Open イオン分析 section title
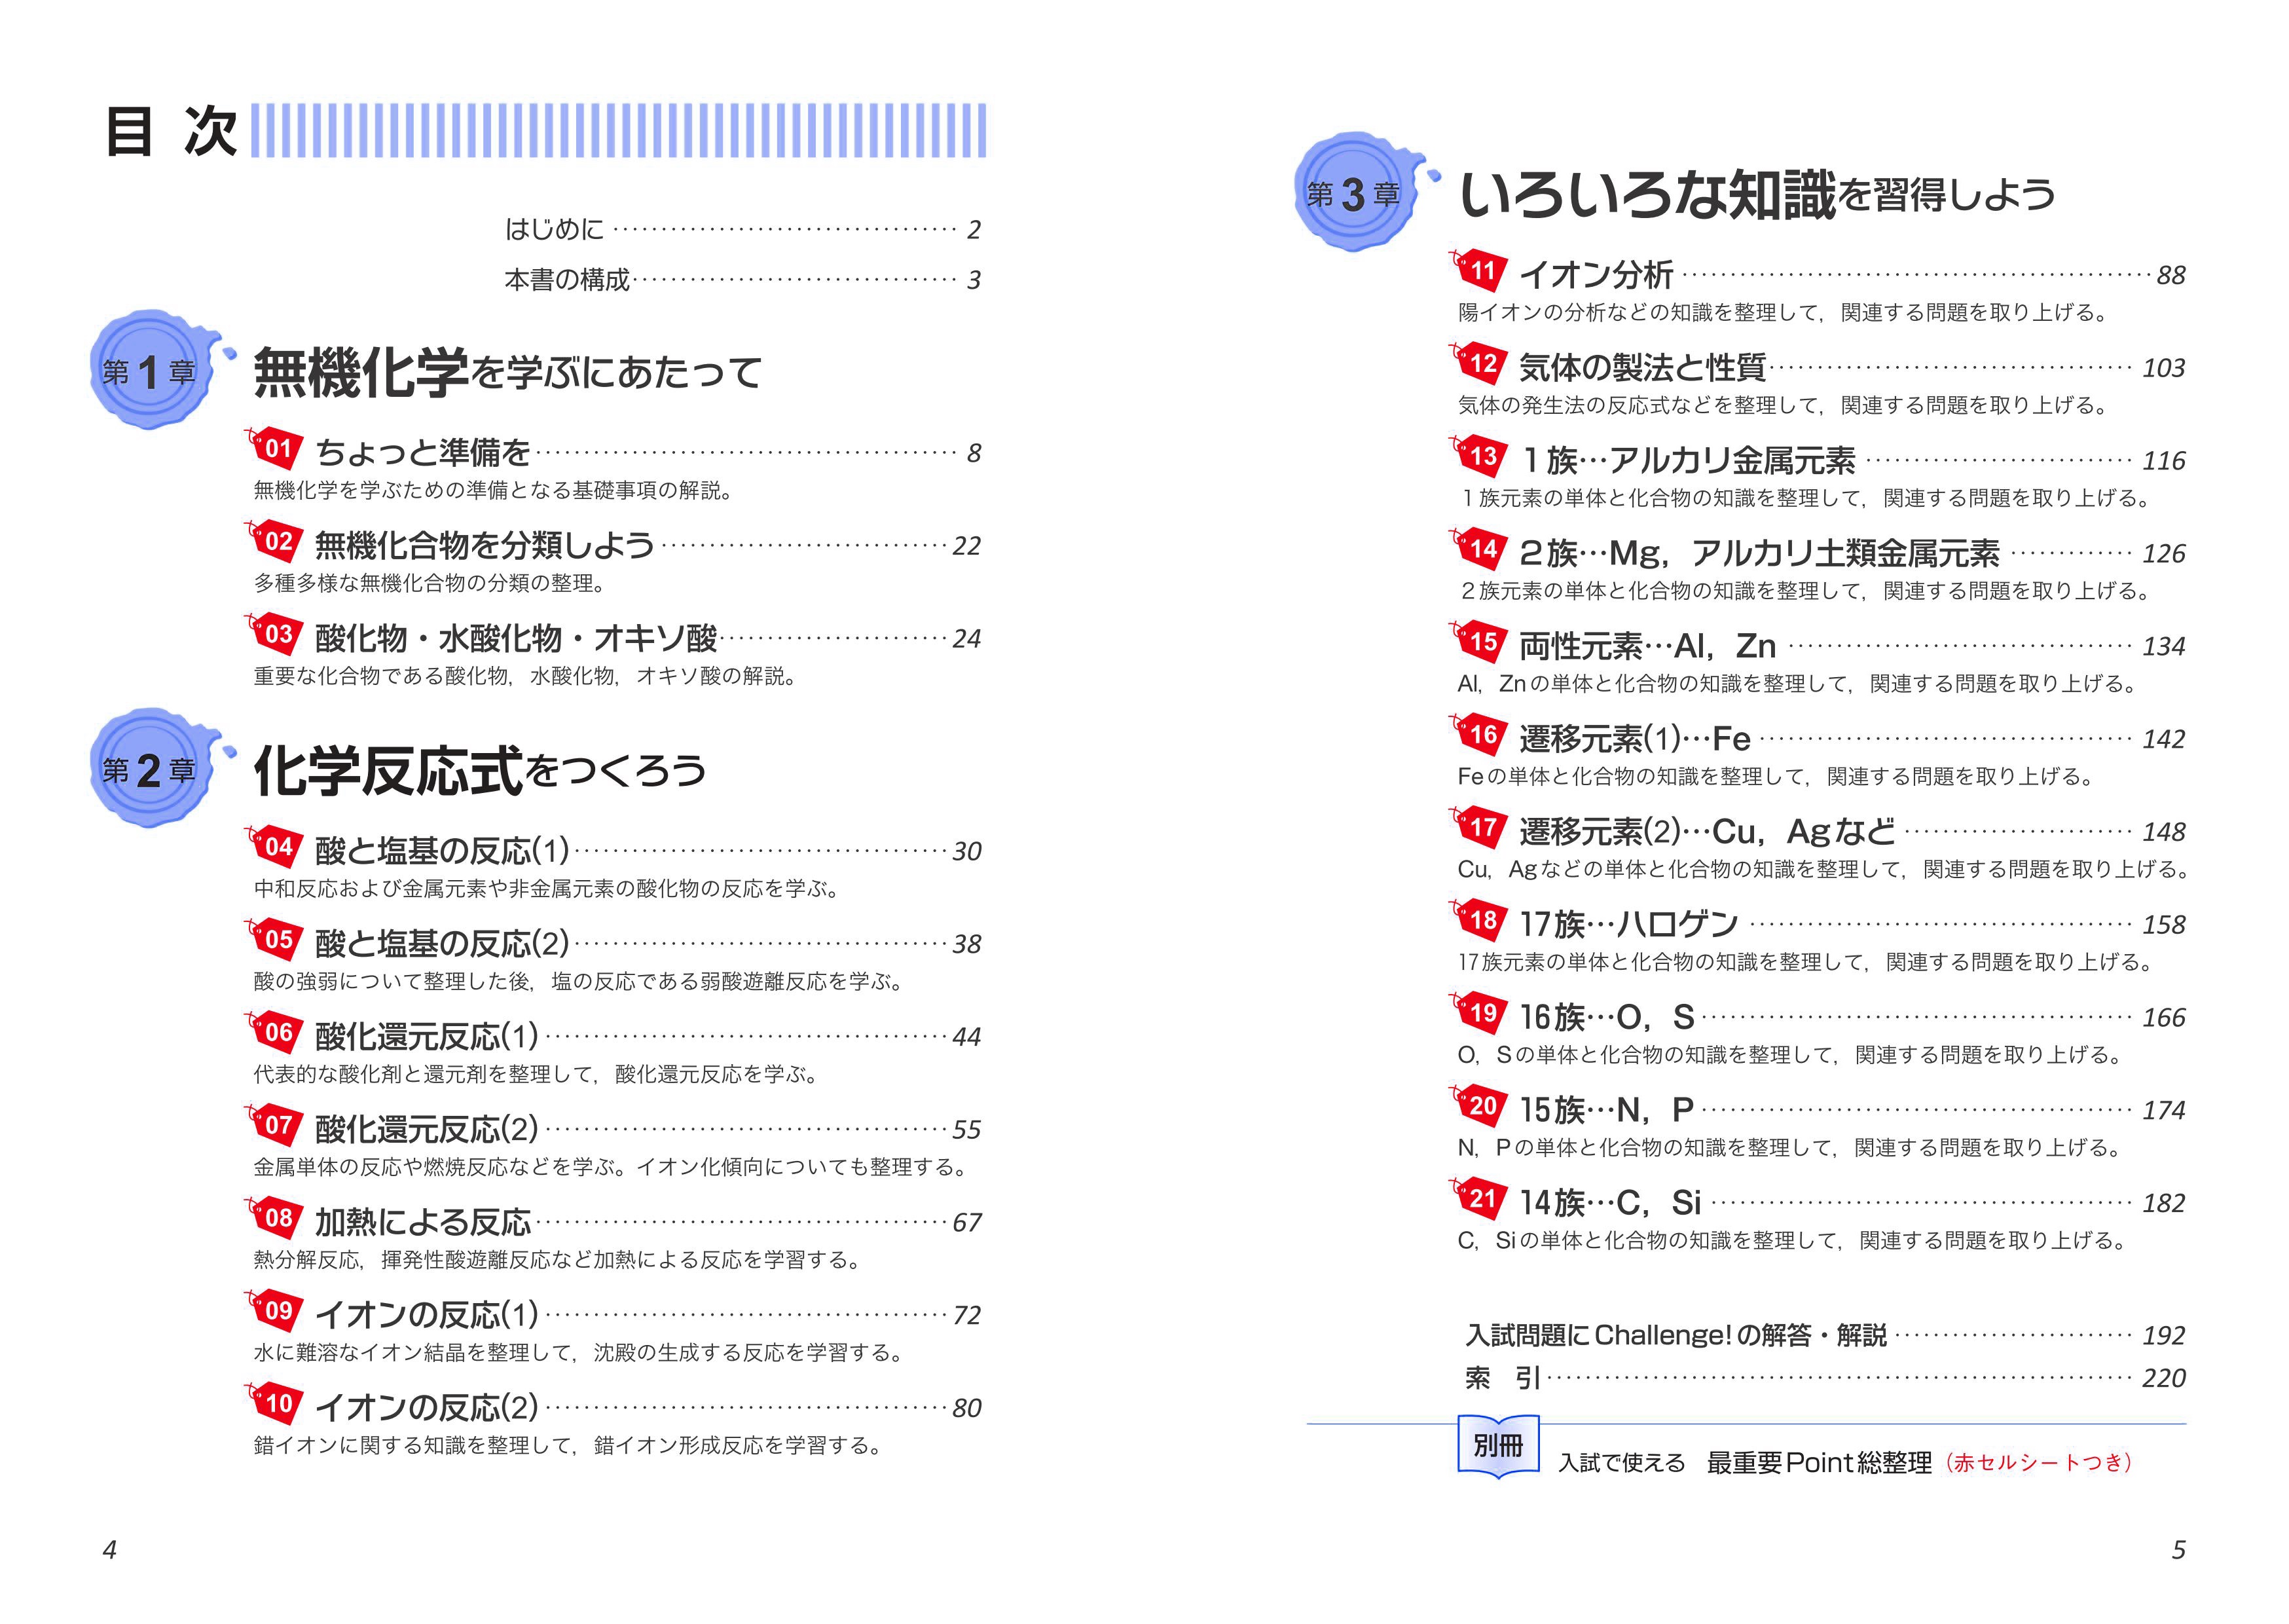 (x=1596, y=274)
